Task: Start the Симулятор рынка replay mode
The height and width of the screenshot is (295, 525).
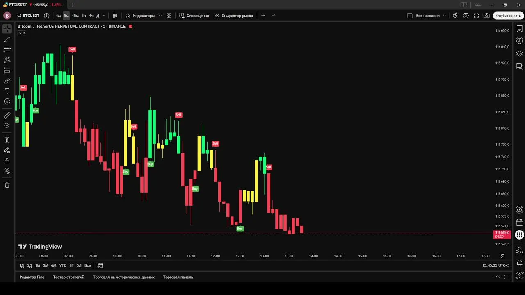Action: pos(234,16)
